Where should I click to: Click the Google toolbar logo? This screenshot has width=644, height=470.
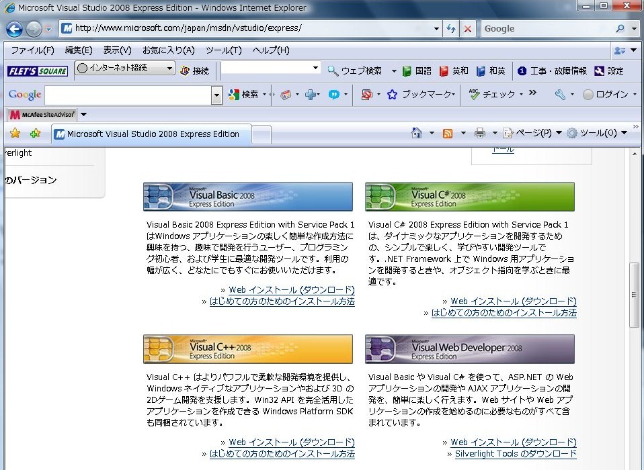25,94
